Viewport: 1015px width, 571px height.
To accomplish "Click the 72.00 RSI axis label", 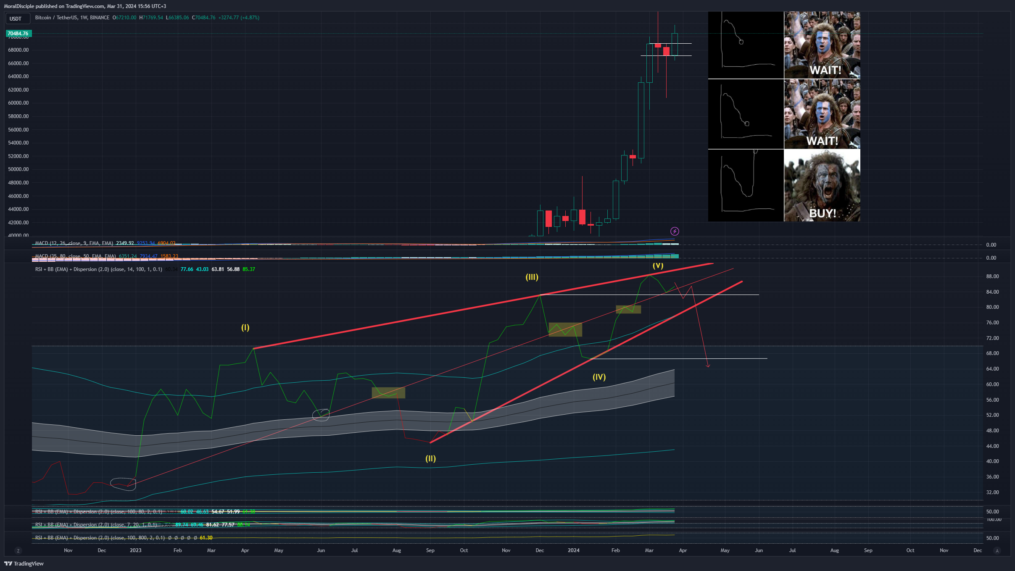I will 992,338.
